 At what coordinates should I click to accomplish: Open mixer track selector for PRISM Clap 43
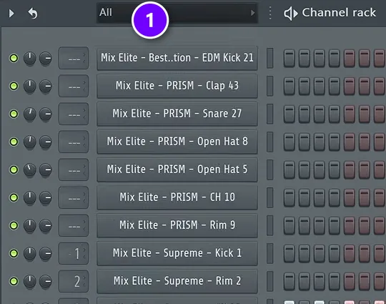click(74, 86)
